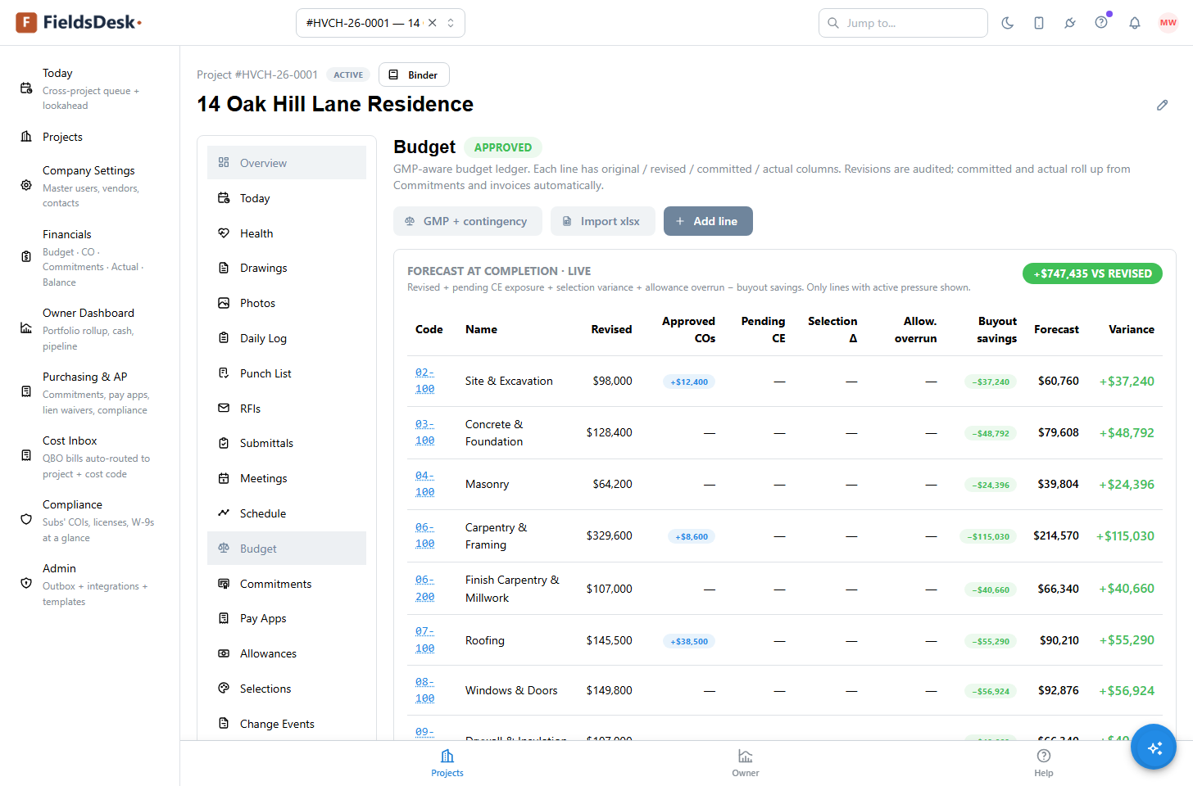1193x786 pixels.
Task: Click the GMP + contingency button
Action: click(x=468, y=221)
